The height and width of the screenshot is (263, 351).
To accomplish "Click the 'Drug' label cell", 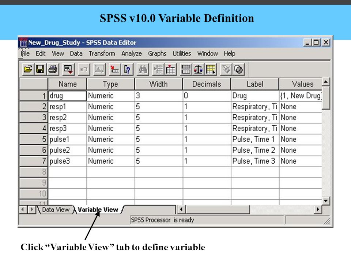I will pyautogui.click(x=255, y=96).
